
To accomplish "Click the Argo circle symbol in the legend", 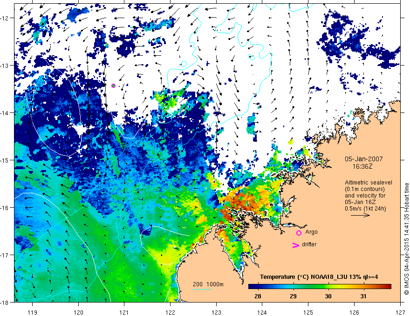I will [299, 233].
